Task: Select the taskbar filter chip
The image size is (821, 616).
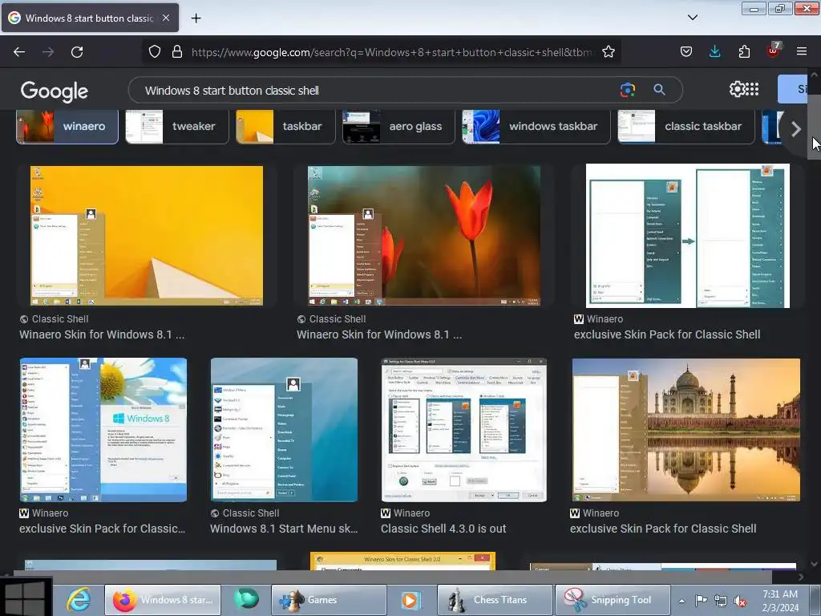Action: [x=285, y=126]
